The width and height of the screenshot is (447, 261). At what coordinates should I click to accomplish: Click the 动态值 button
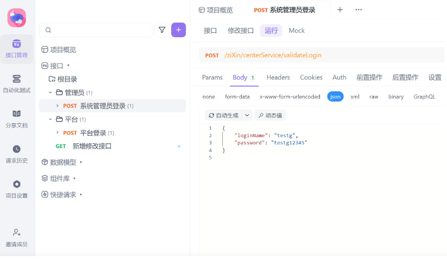click(270, 115)
